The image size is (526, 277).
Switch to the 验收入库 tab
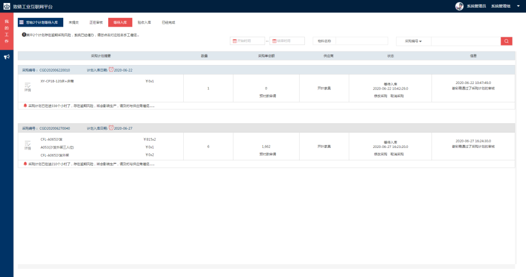[x=144, y=22]
